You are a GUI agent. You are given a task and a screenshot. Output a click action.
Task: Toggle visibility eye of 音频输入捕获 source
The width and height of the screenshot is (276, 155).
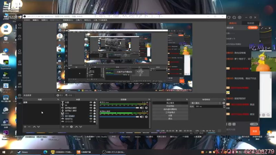(91, 111)
